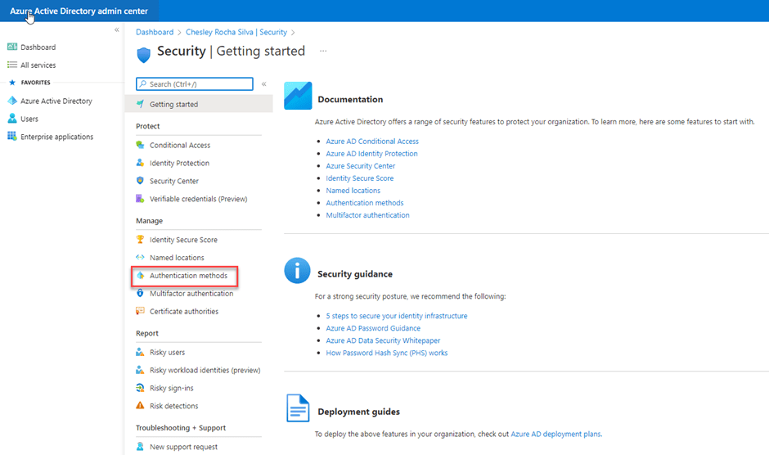Viewport: 769px width, 455px height.
Task: Click the Risky users icon
Action: click(140, 352)
